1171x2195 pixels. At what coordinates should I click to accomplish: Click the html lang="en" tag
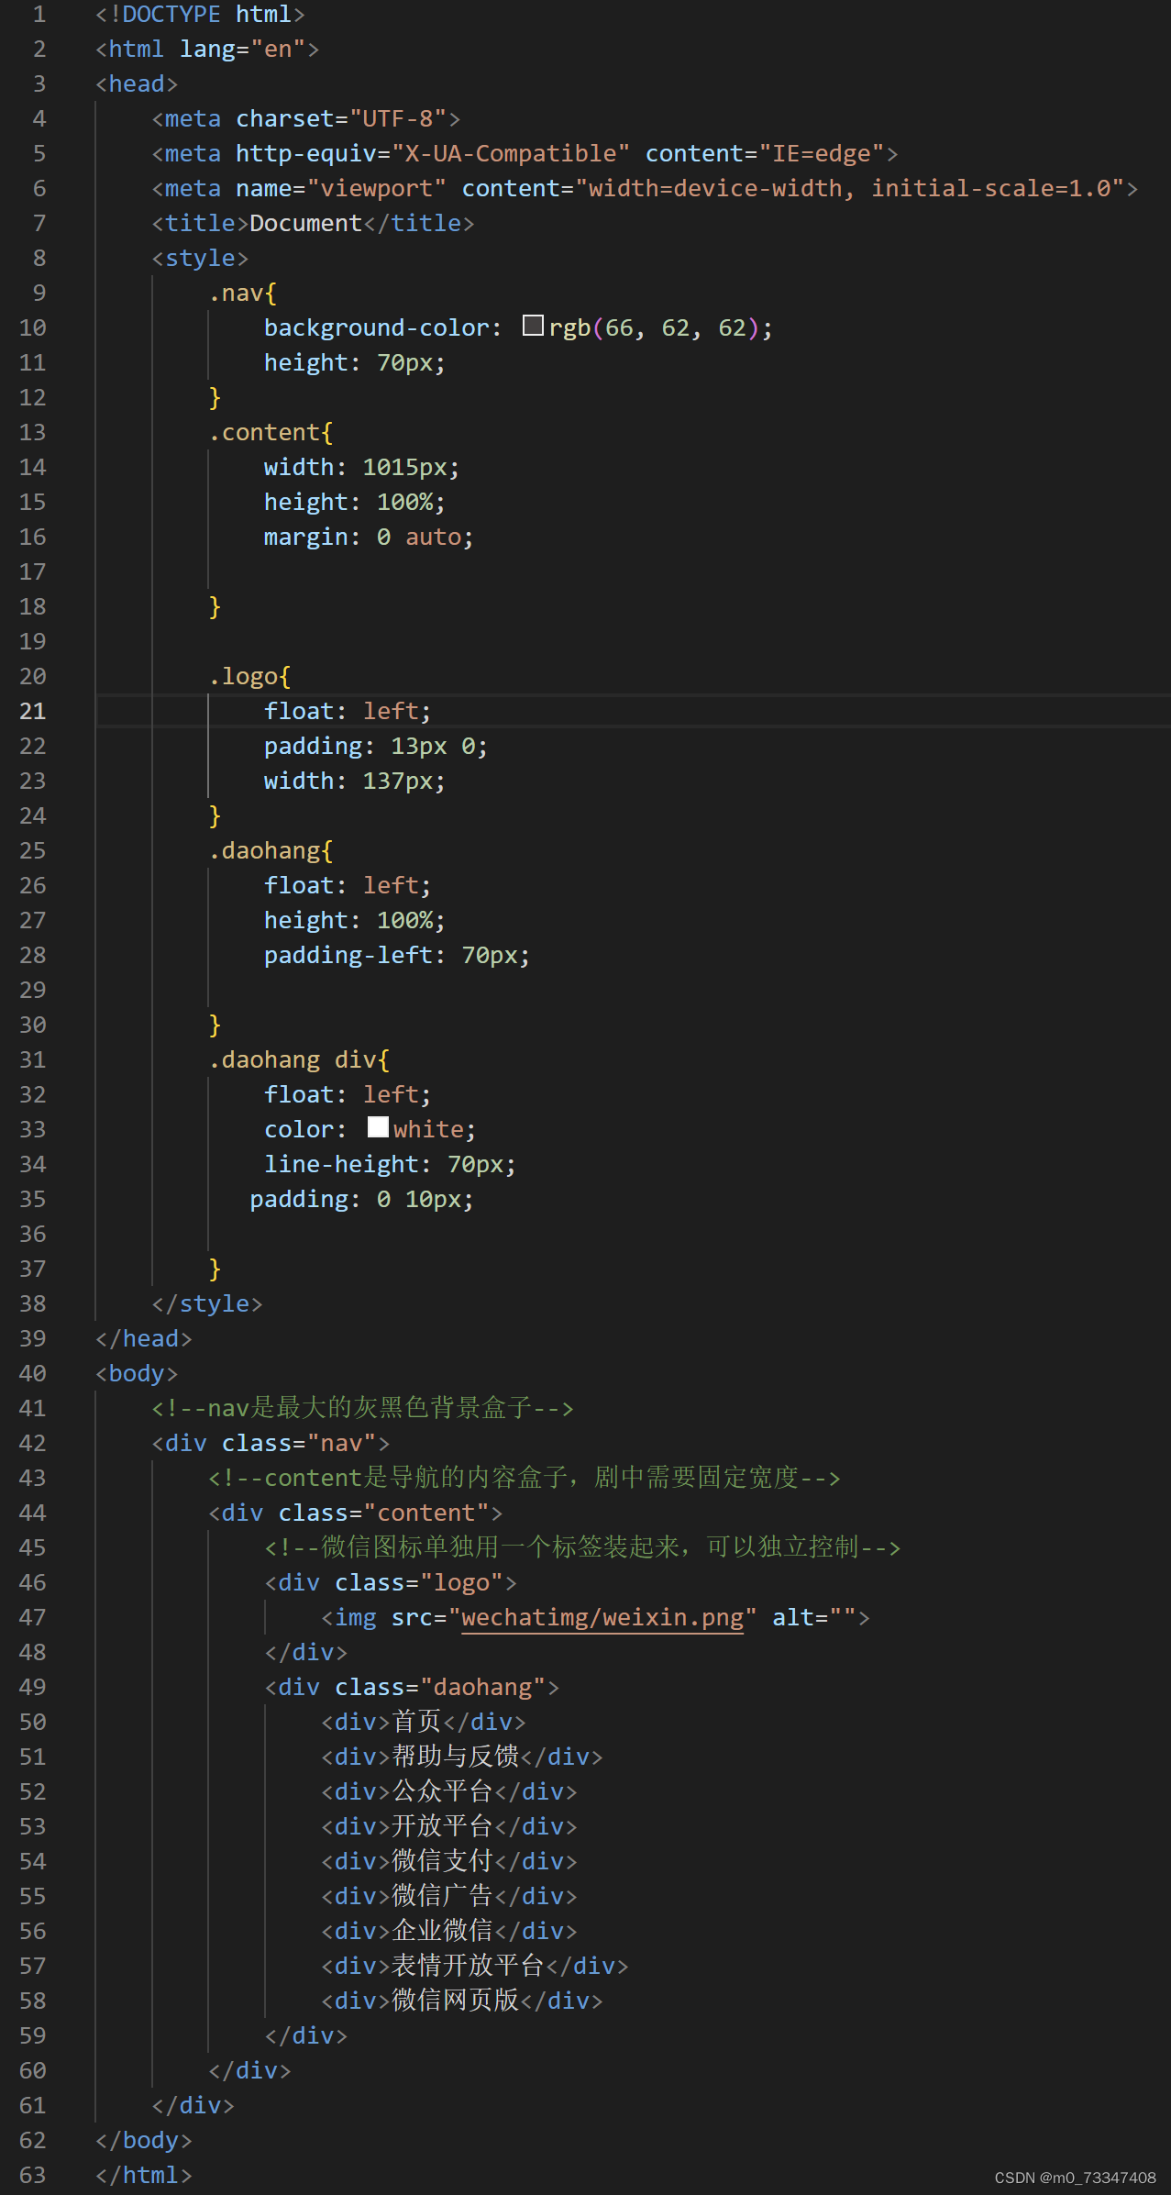[x=207, y=50]
